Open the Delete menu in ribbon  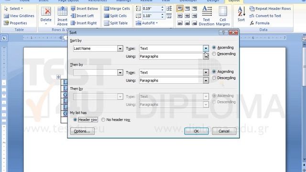(x=46, y=16)
